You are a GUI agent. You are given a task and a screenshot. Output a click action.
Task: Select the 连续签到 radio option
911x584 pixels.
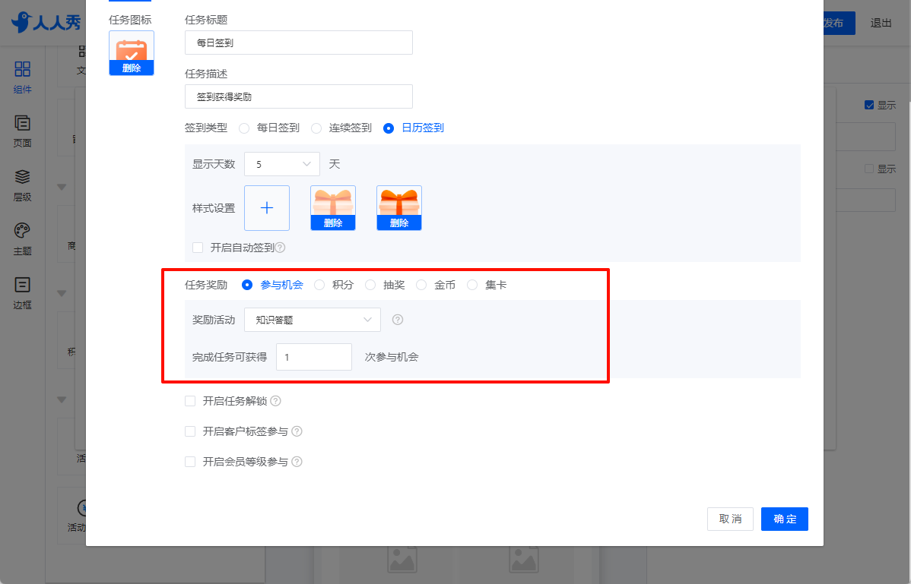click(316, 128)
